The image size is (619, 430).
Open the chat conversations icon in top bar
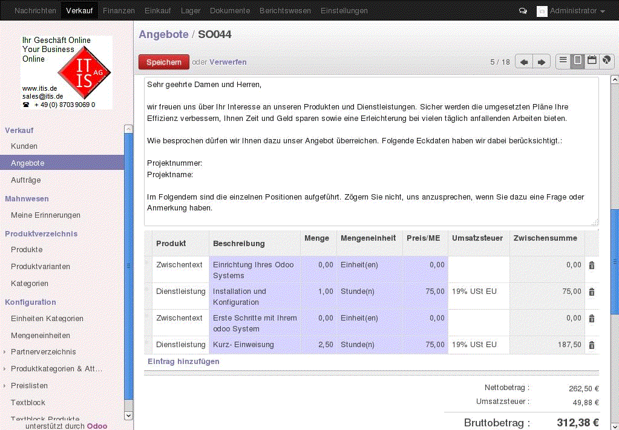tap(523, 11)
